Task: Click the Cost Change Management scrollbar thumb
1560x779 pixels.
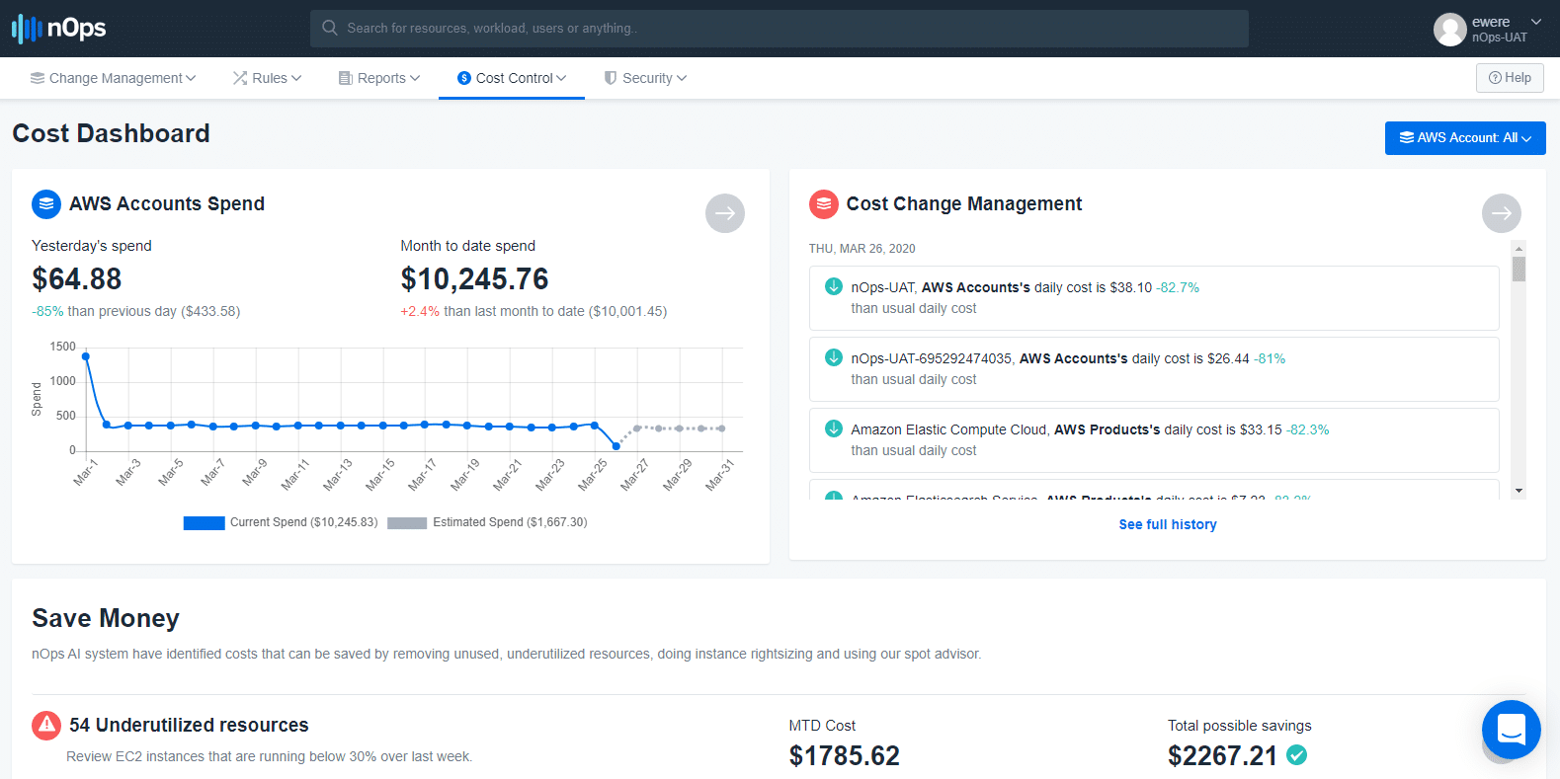Action: click(x=1519, y=270)
